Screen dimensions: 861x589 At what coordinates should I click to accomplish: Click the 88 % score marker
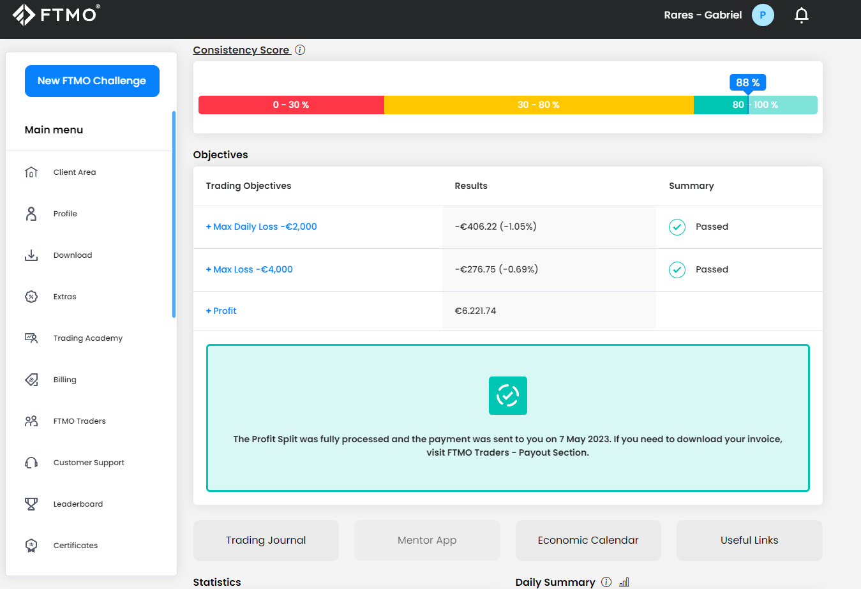click(748, 83)
